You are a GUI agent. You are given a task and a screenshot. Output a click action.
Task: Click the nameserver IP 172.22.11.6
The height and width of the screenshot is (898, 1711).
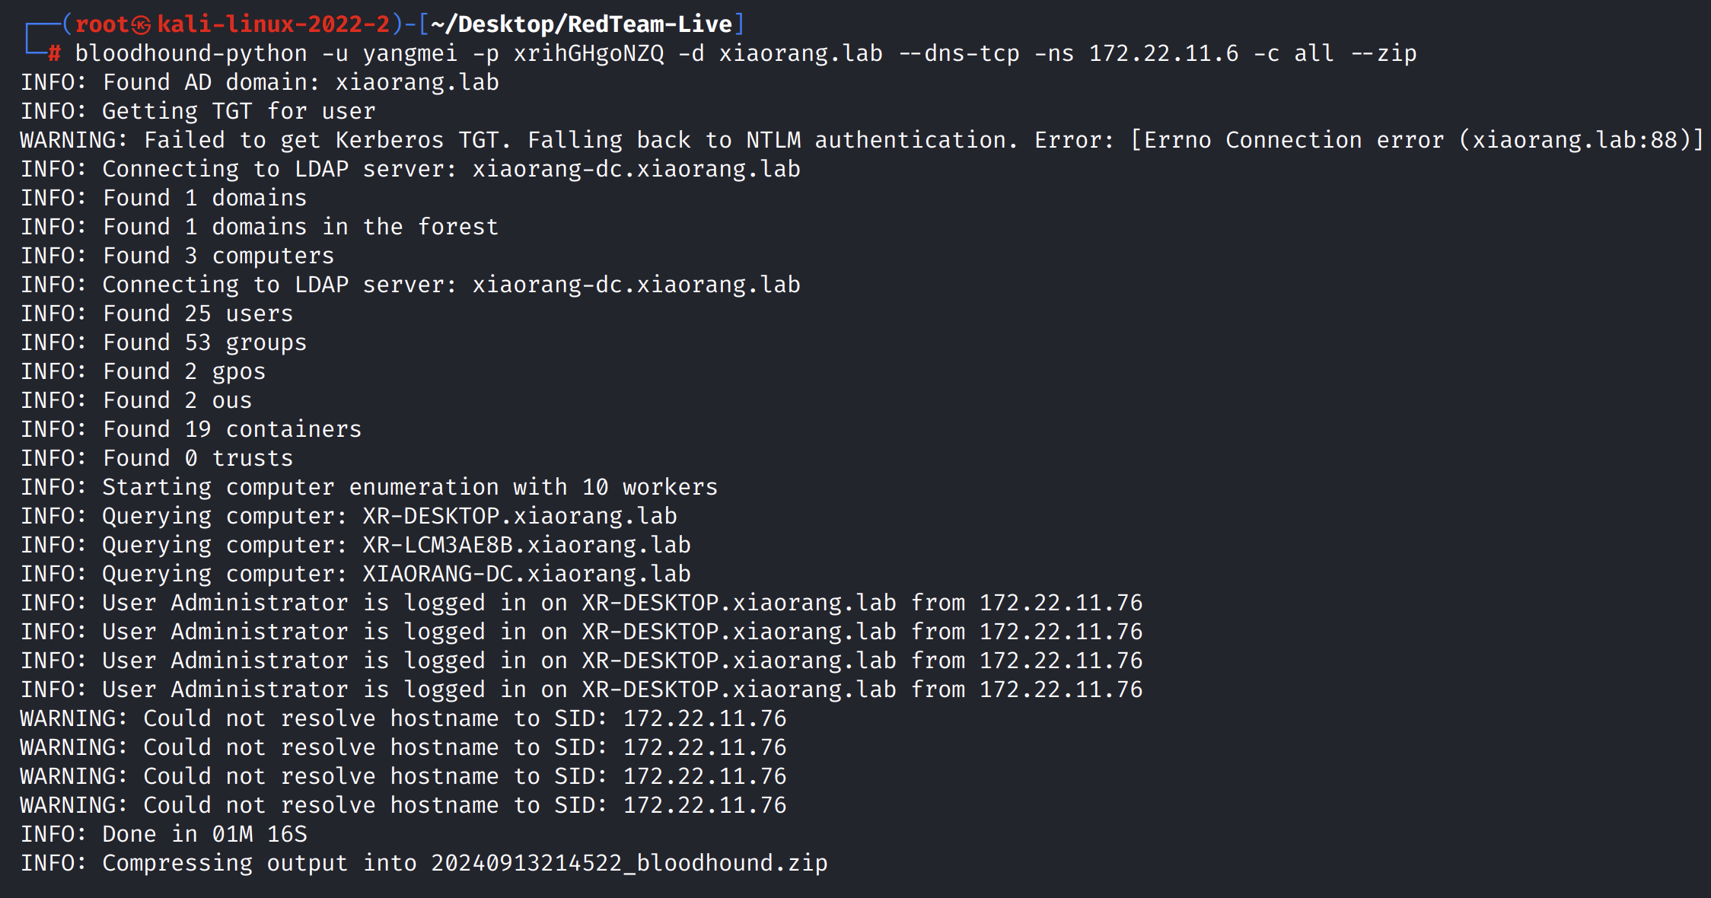pos(1164,53)
